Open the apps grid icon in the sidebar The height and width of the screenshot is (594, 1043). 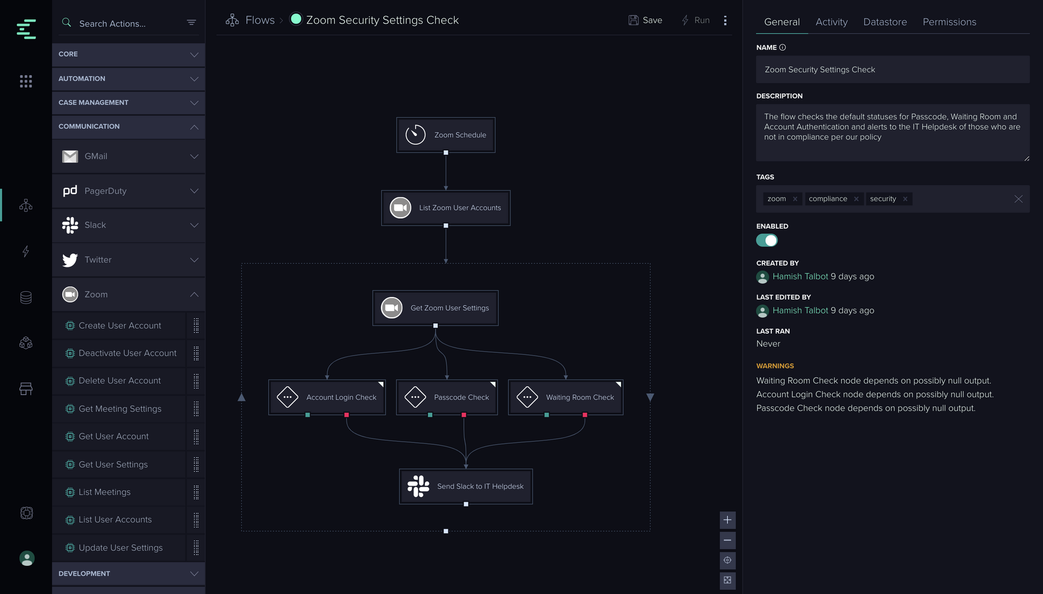pyautogui.click(x=26, y=81)
